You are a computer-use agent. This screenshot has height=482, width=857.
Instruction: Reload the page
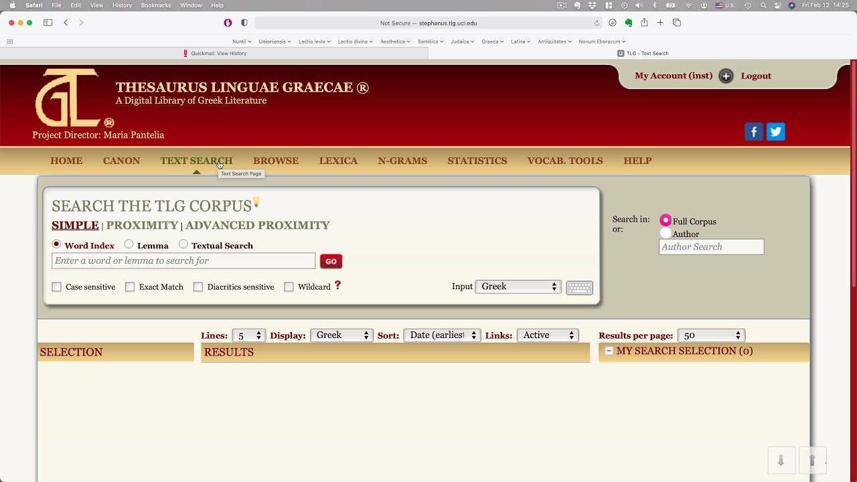[597, 23]
